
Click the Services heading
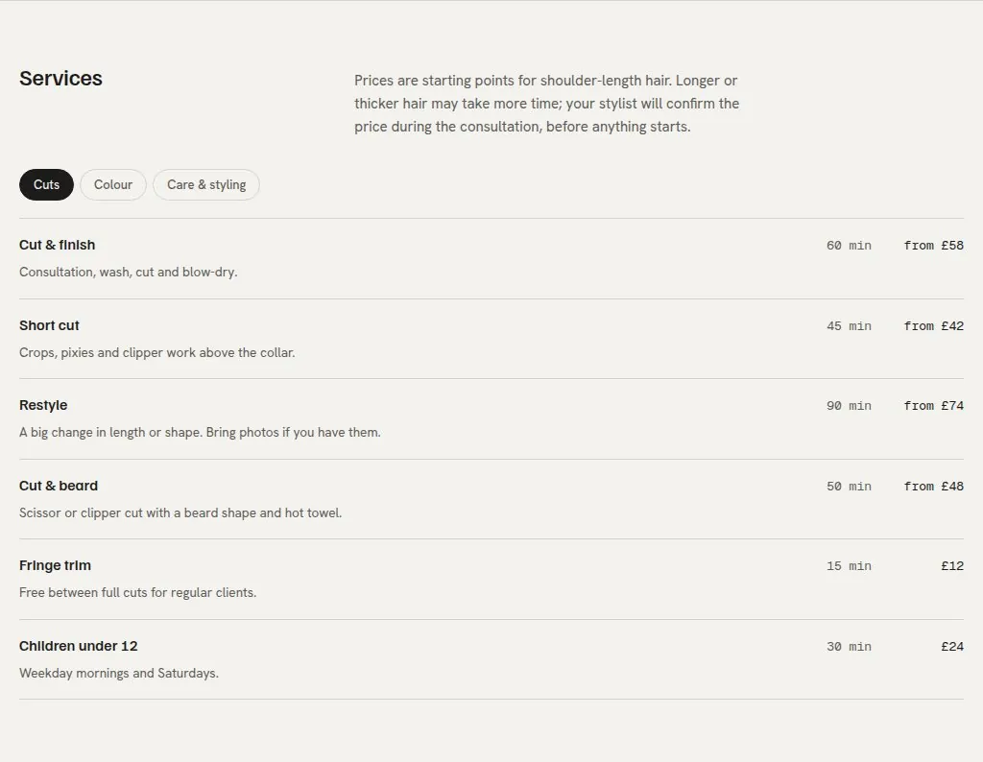pyautogui.click(x=60, y=79)
